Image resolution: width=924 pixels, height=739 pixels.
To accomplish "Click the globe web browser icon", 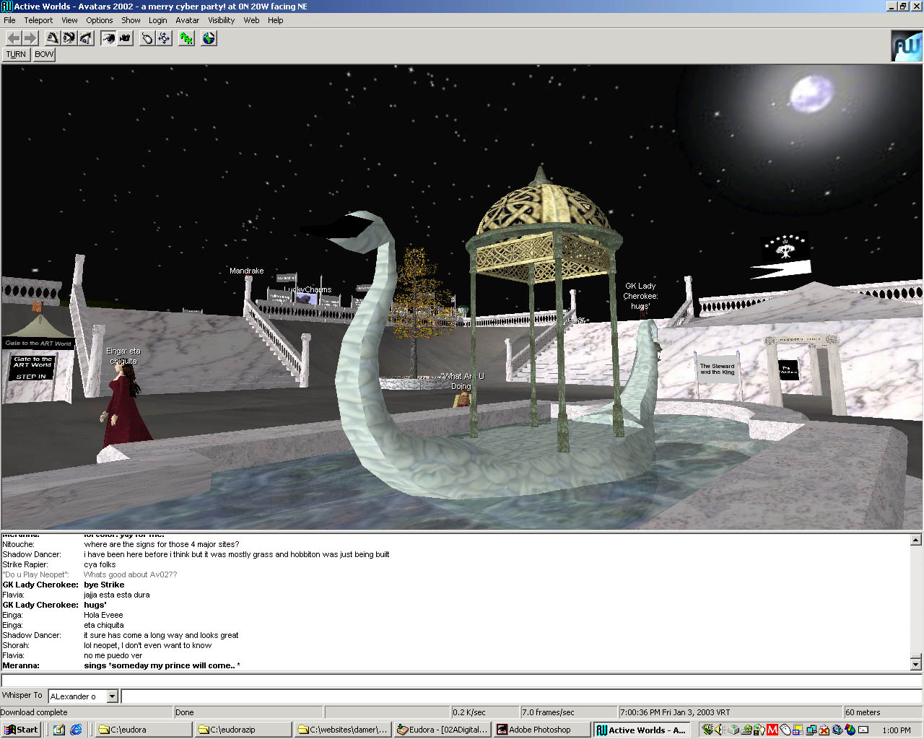I will pos(209,38).
